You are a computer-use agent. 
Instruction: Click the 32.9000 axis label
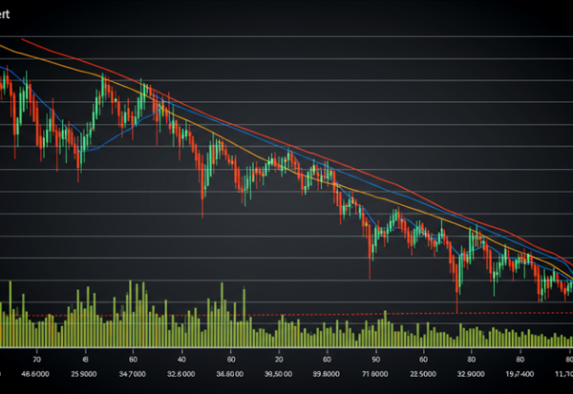click(473, 375)
